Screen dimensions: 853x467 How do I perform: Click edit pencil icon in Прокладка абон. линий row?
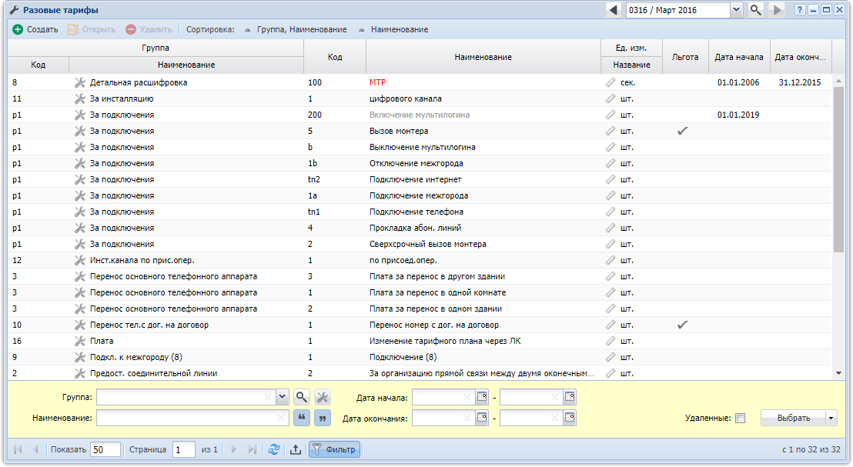[x=610, y=228]
